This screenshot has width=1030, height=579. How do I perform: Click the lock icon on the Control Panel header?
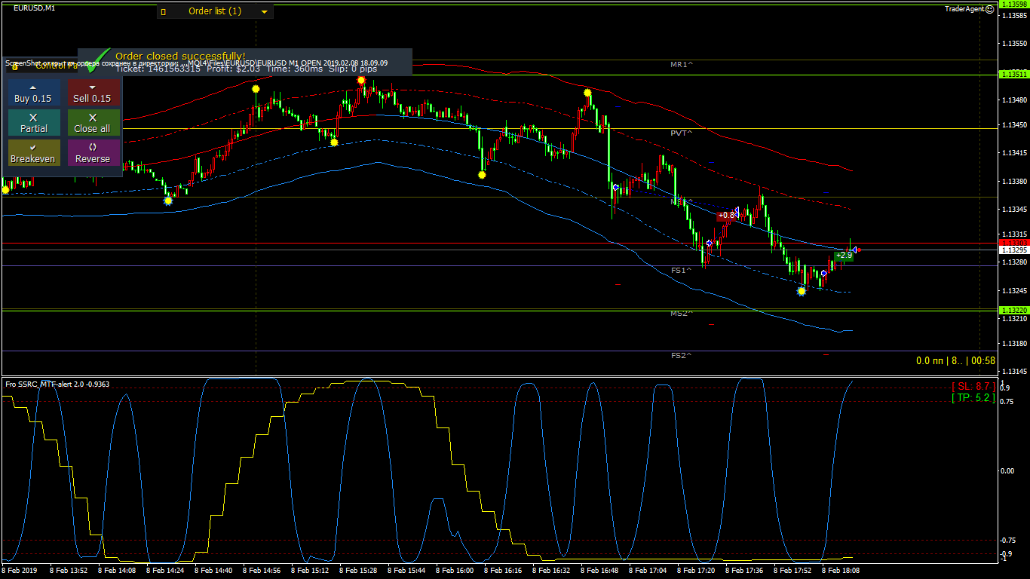[15, 66]
